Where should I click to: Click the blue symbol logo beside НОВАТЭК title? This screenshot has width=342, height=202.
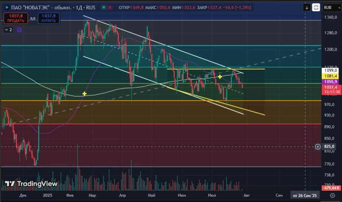(x=7, y=8)
